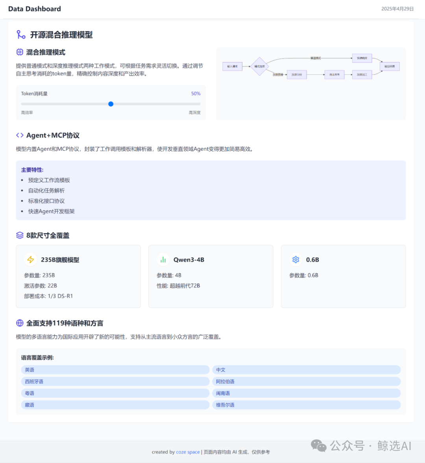Click the 深度分析 node in the flowchart
This screenshot has width=425, height=463.
coord(297,75)
